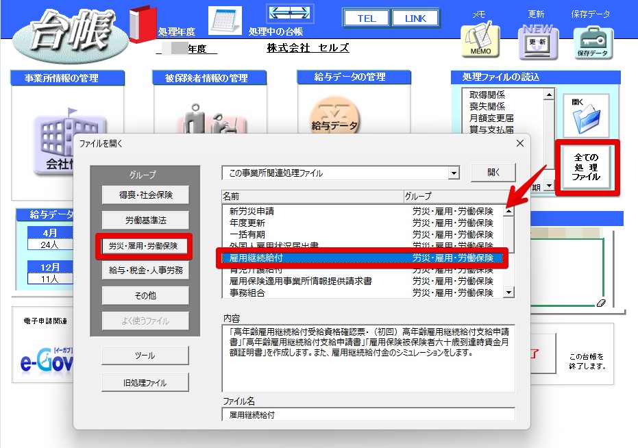
Task: Click 給与データの管理 header
Action: tap(354, 77)
